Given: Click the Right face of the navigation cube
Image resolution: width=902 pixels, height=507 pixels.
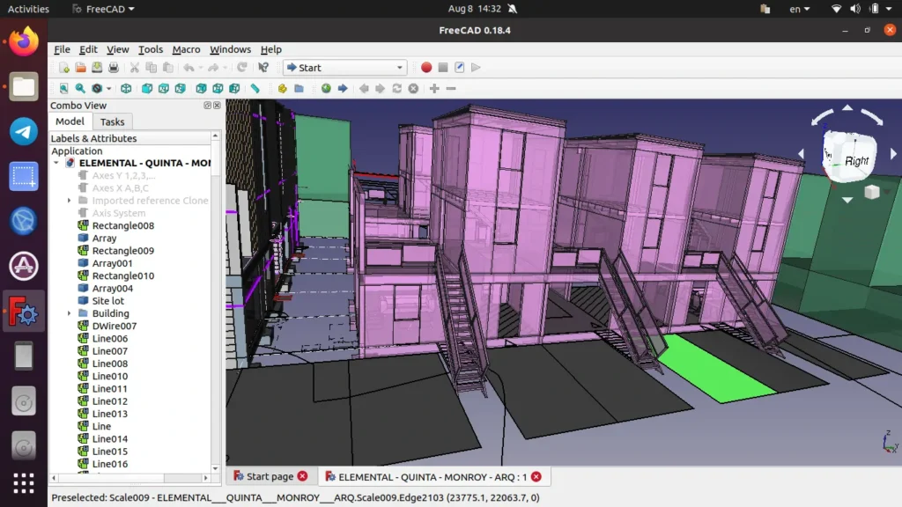Looking at the screenshot, I should [855, 161].
